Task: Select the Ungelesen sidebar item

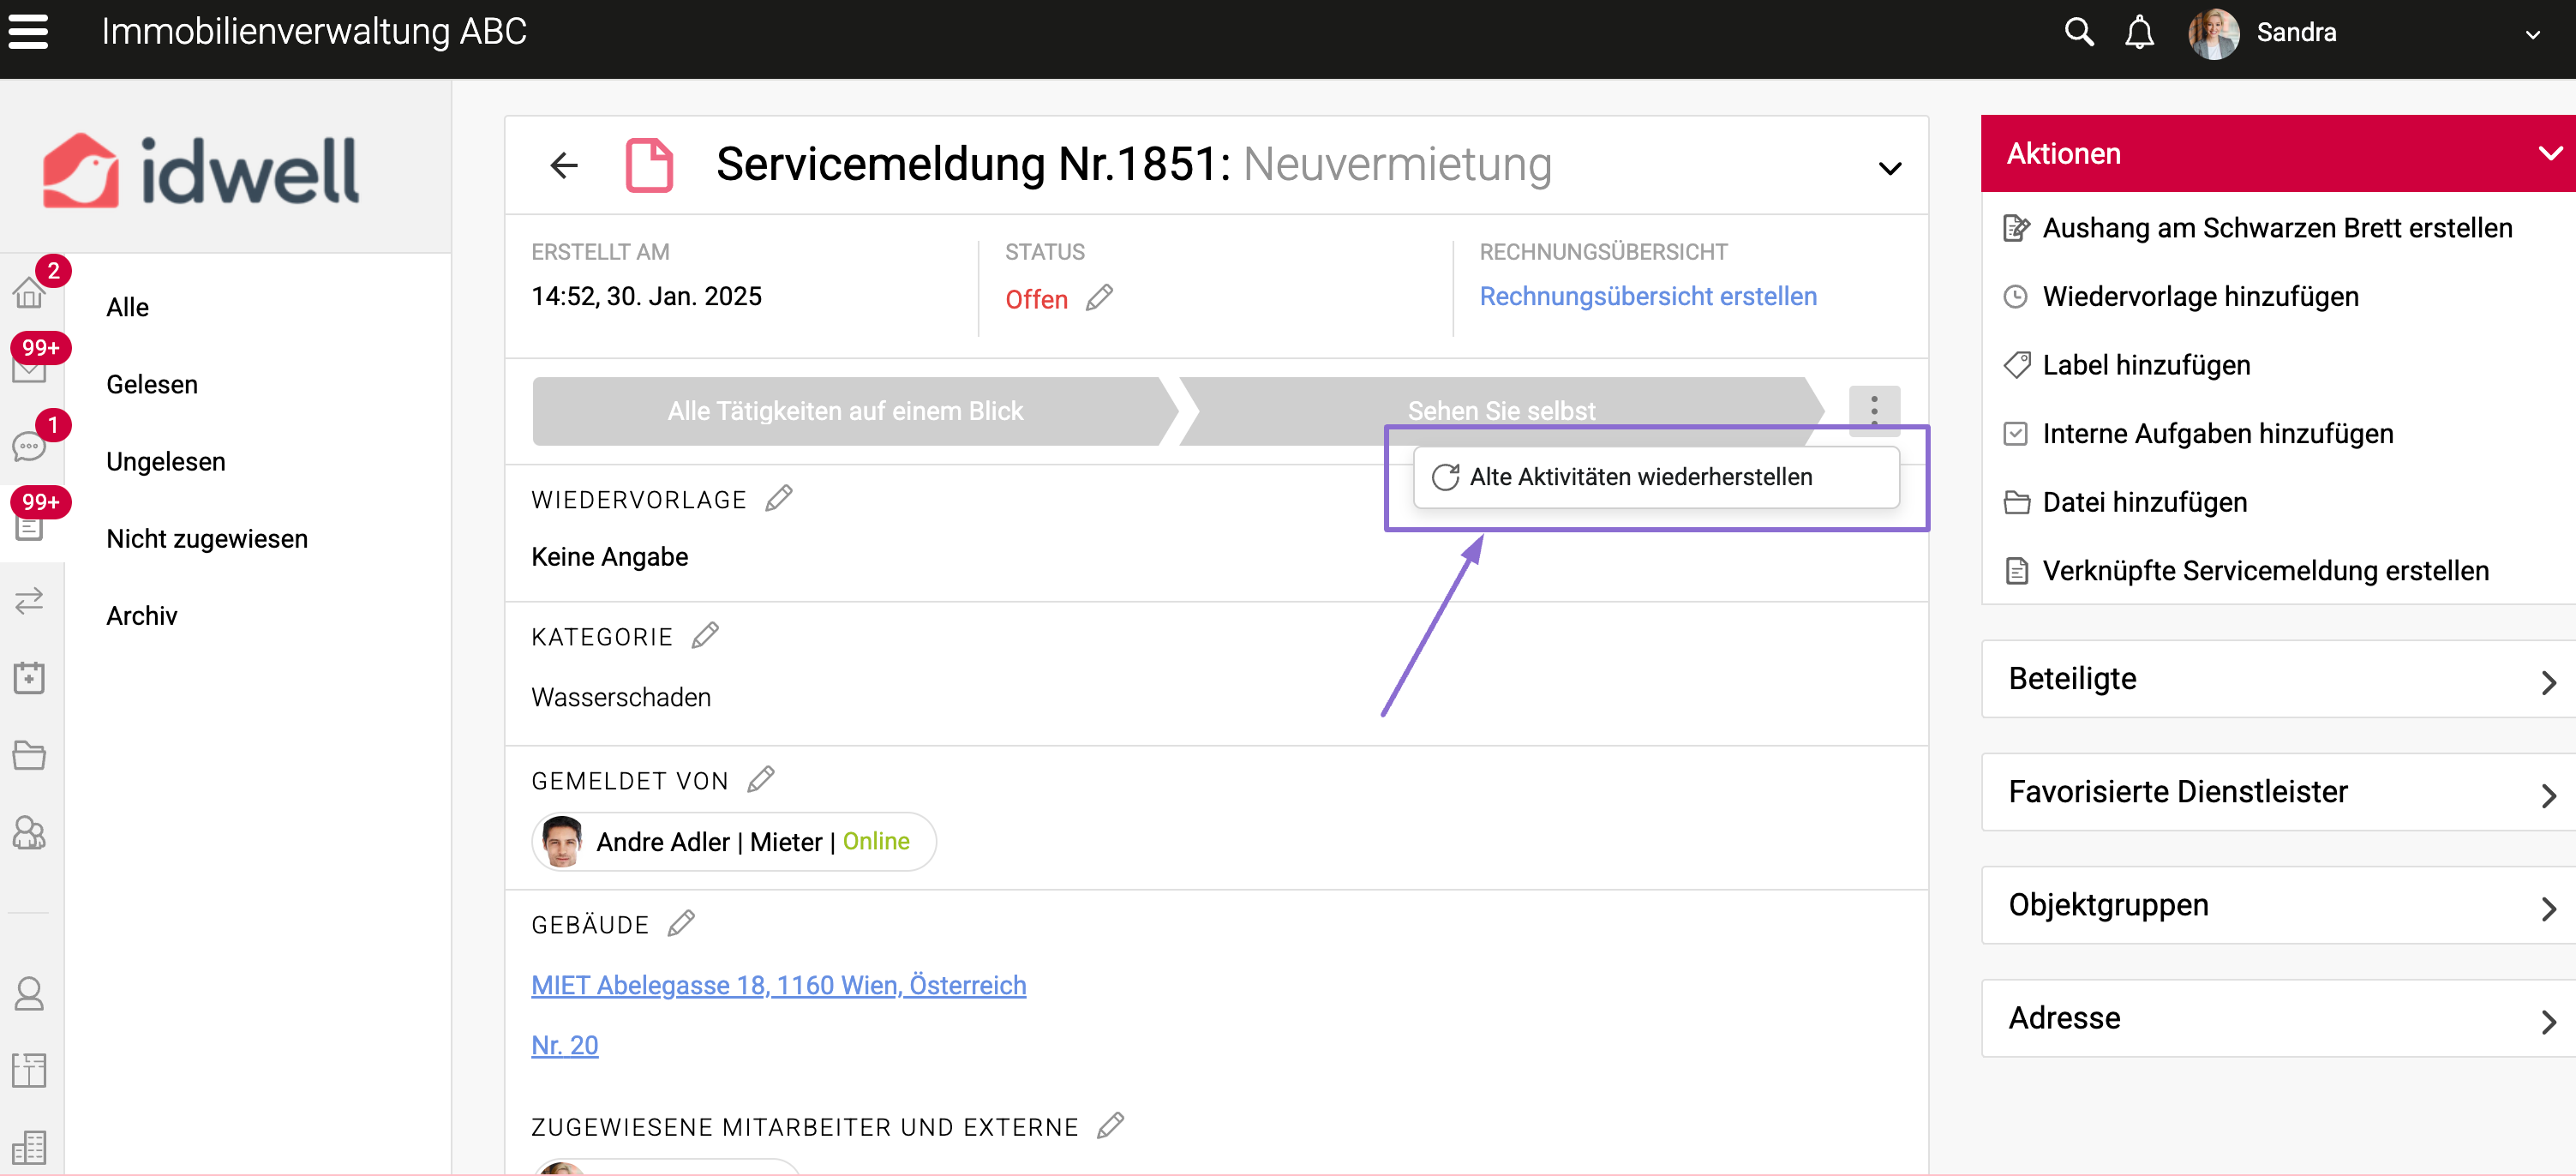Action: pyautogui.click(x=166, y=461)
